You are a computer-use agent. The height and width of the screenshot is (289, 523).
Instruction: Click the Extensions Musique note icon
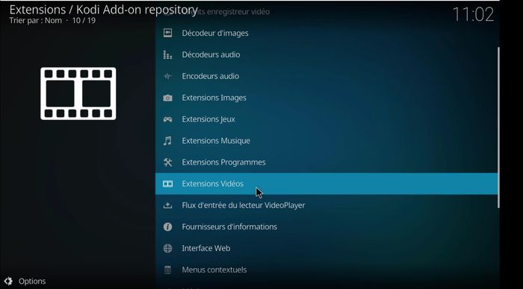(x=167, y=141)
